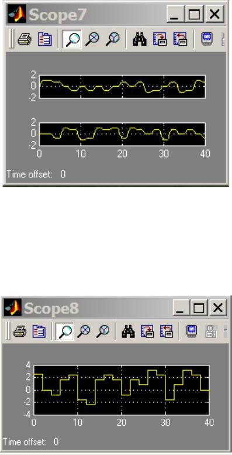Click the stair-step plot in Scope8
Image resolution: width=232 pixels, height=455 pixels.
coord(122,390)
